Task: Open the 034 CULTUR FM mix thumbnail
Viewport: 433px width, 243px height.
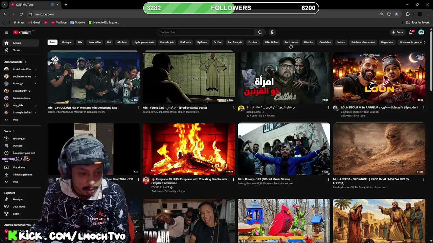Action: point(94,77)
